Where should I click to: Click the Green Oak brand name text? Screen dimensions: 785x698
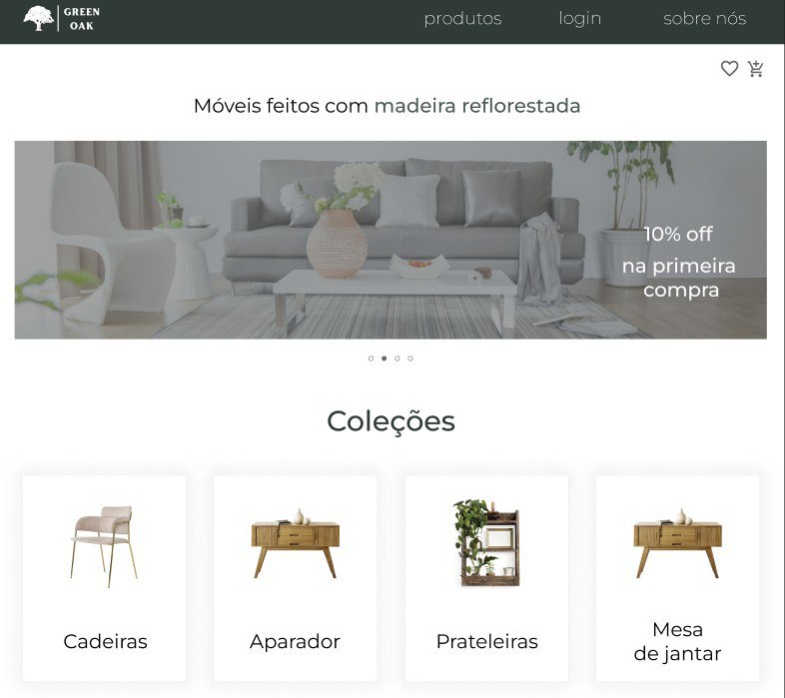[82, 19]
